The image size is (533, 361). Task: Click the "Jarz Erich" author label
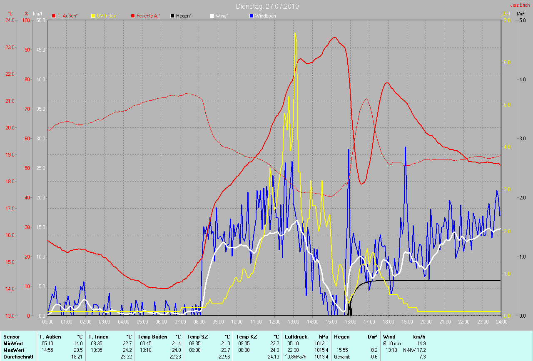(x=521, y=5)
